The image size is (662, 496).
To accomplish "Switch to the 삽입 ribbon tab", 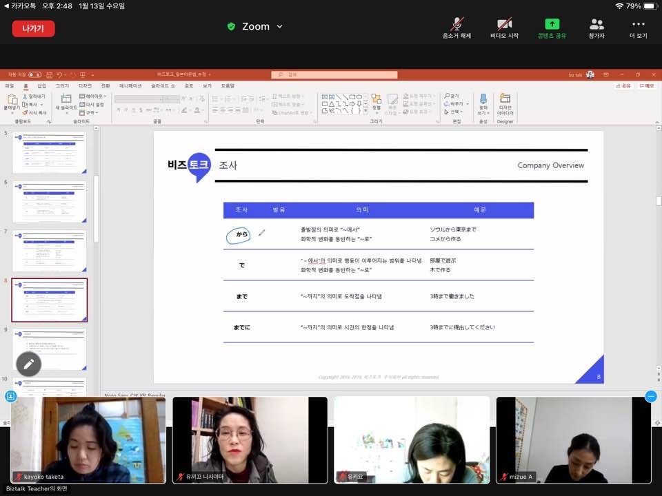I will pyautogui.click(x=42, y=86).
